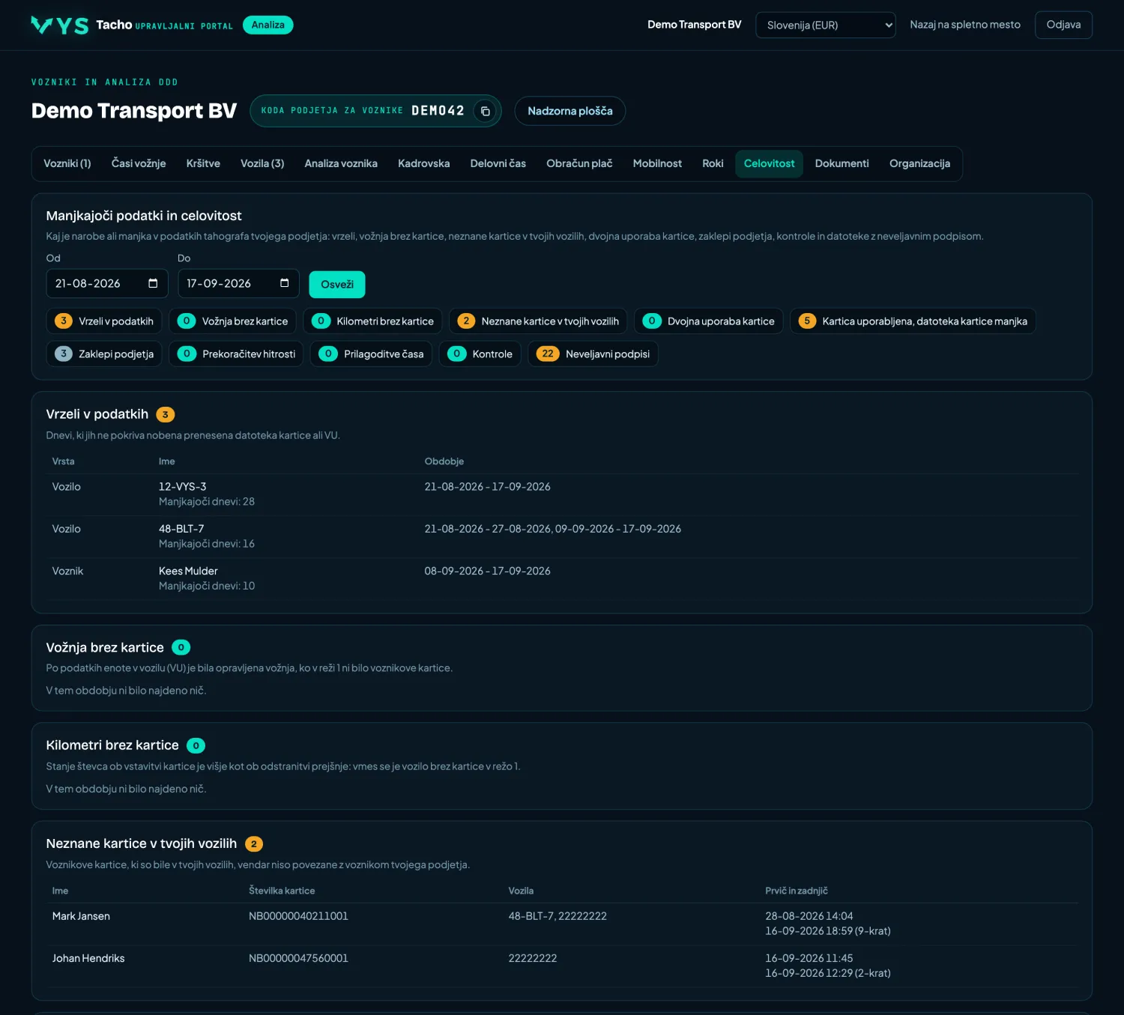Open calendar picker in Do date field
Image resolution: width=1124 pixels, height=1015 pixels.
[x=284, y=283]
